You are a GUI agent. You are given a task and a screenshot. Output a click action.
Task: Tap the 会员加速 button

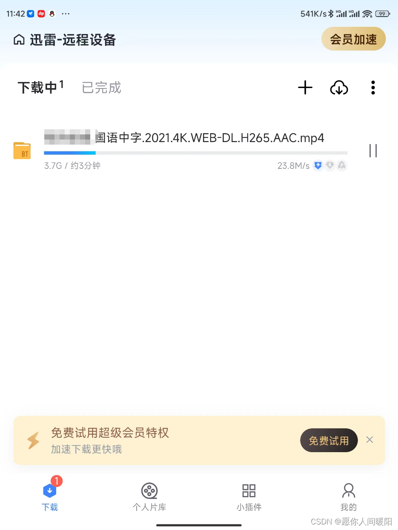click(353, 40)
